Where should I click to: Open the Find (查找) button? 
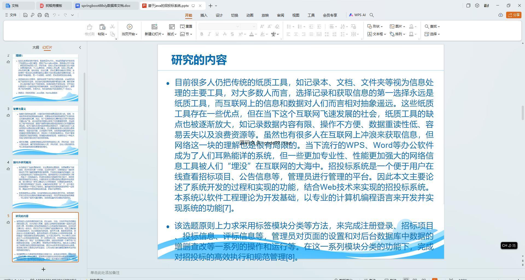point(432,26)
